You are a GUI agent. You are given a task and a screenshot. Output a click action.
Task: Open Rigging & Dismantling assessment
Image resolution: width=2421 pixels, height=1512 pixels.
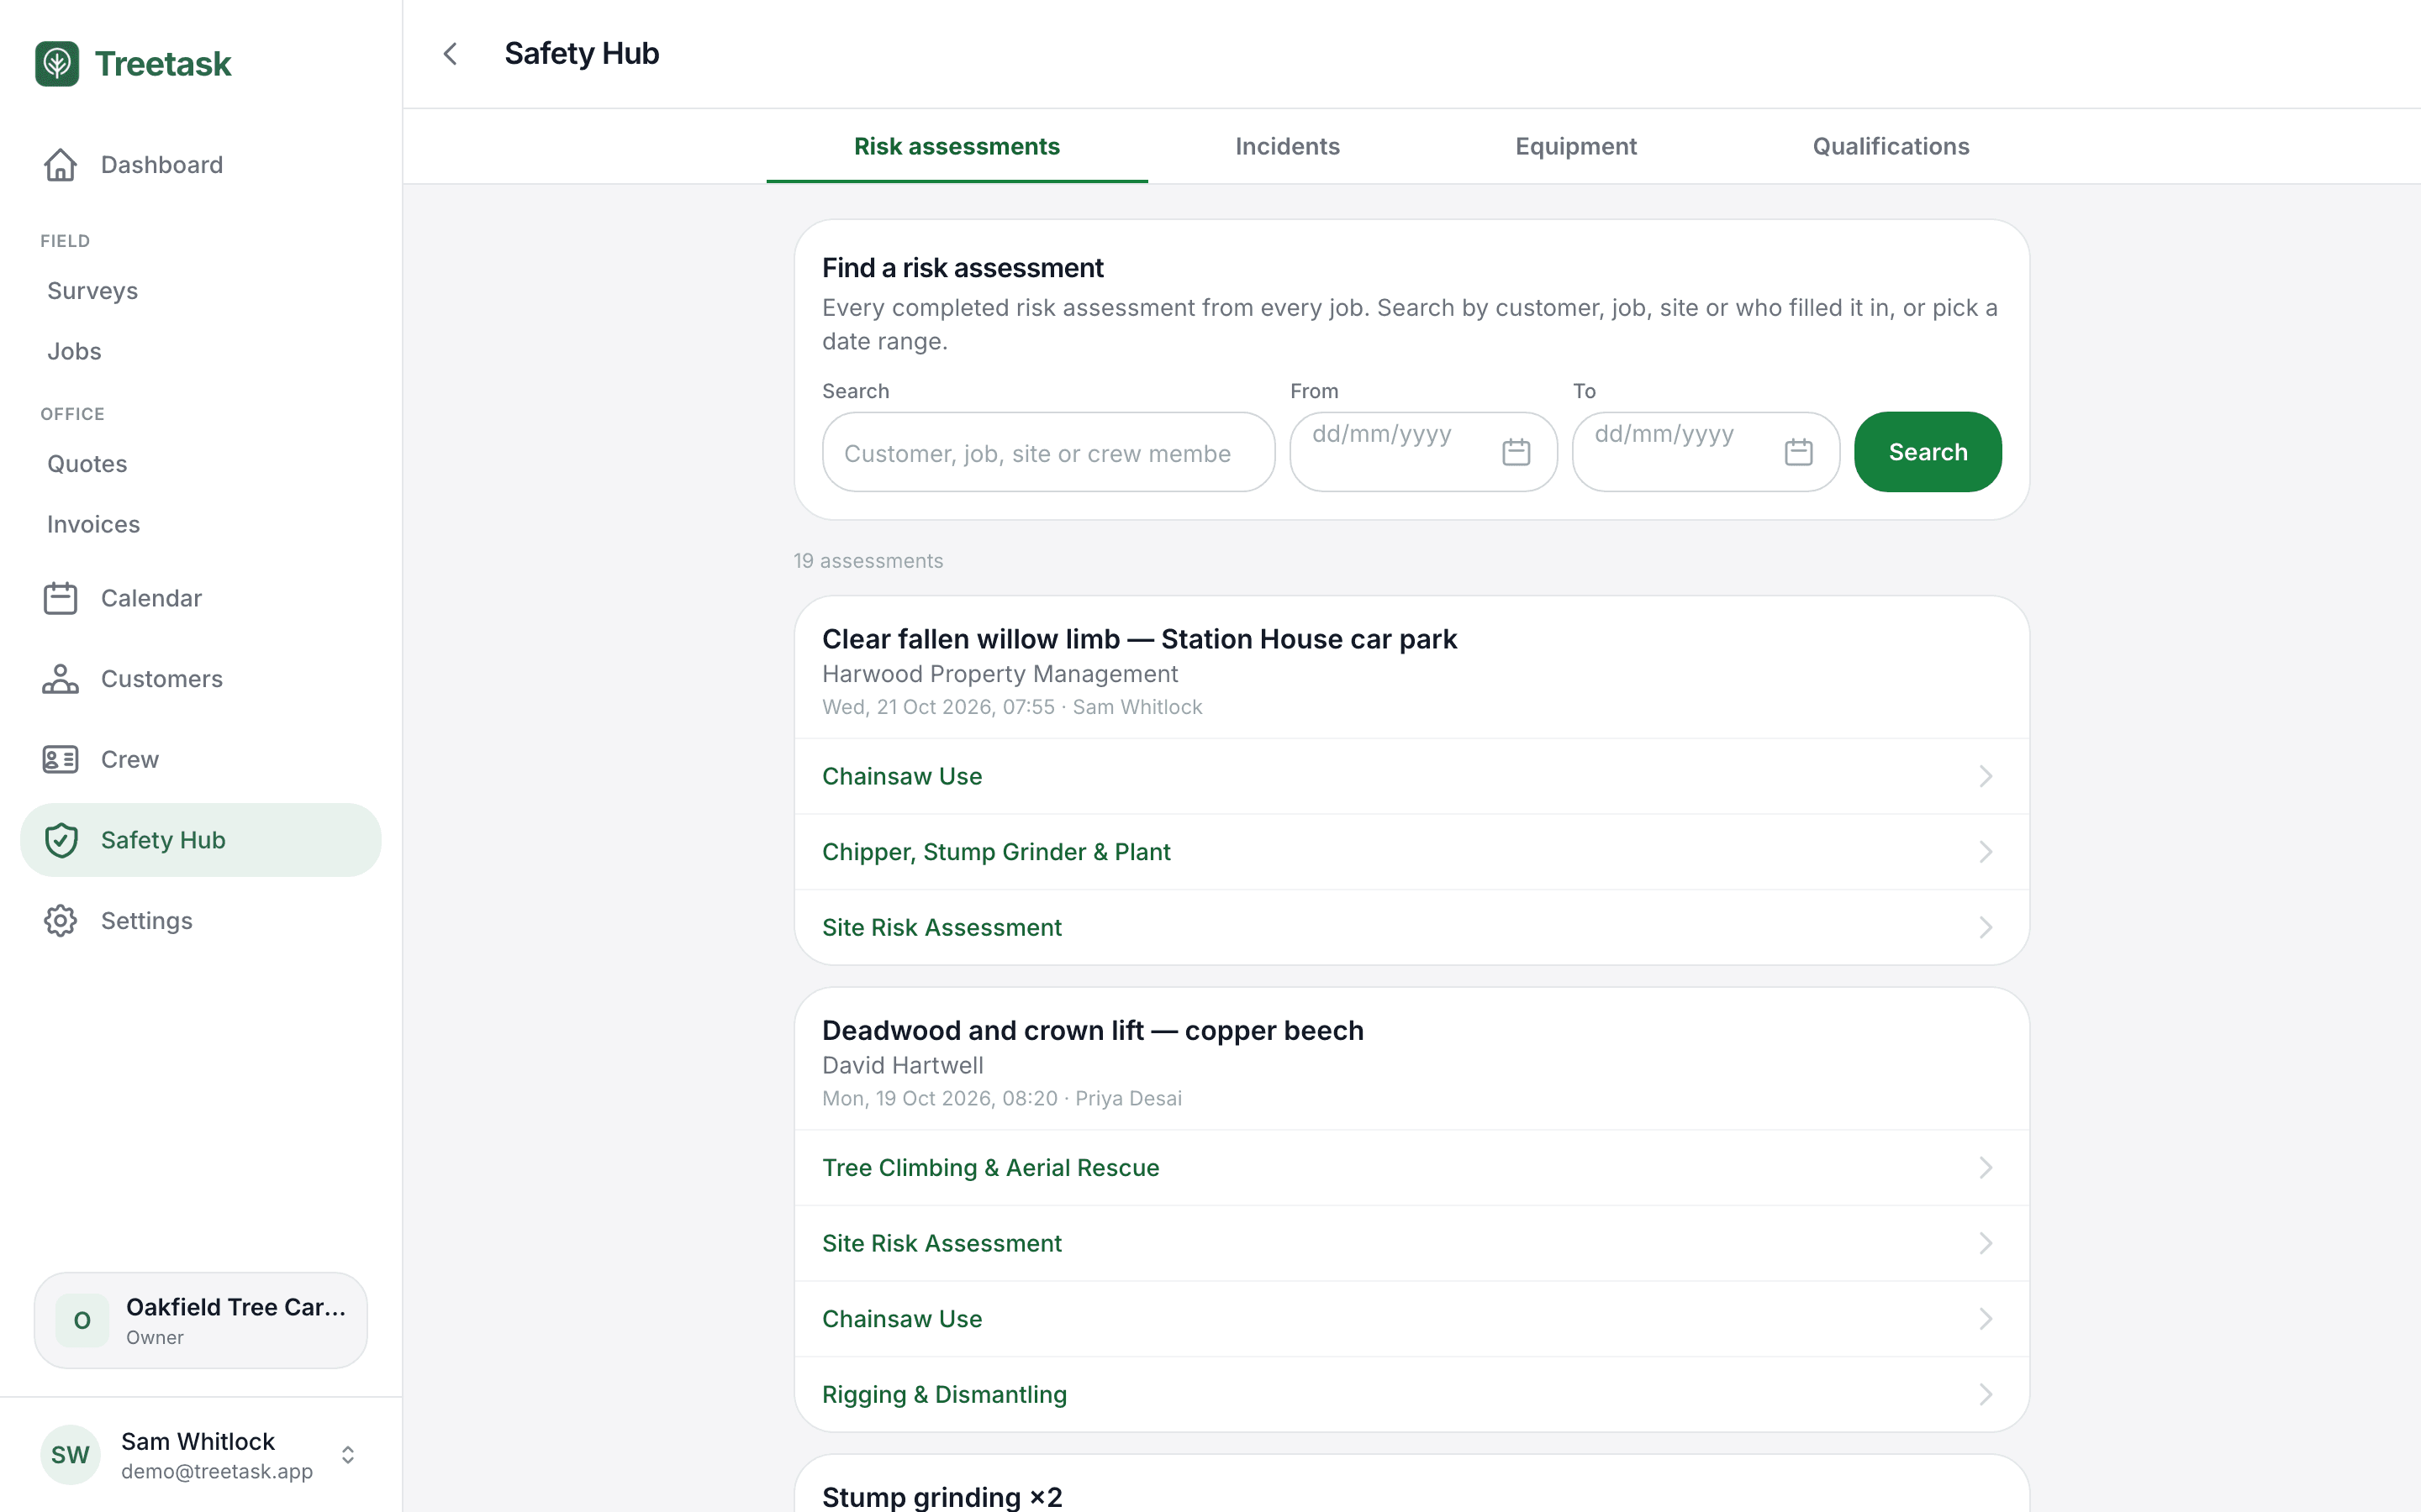(x=1411, y=1394)
